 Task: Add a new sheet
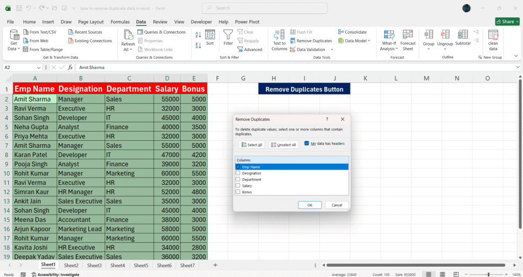tap(215, 265)
